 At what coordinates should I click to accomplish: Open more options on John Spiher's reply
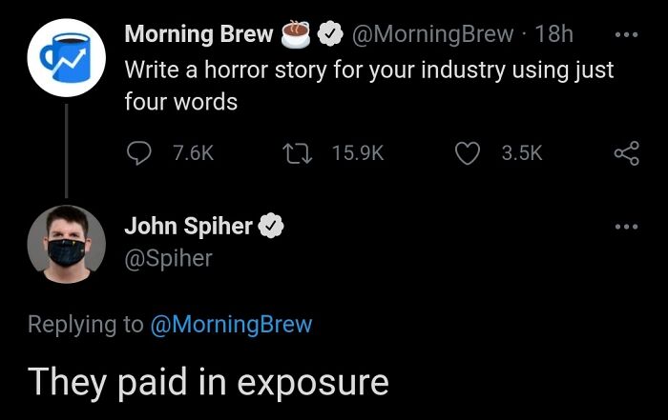click(626, 227)
